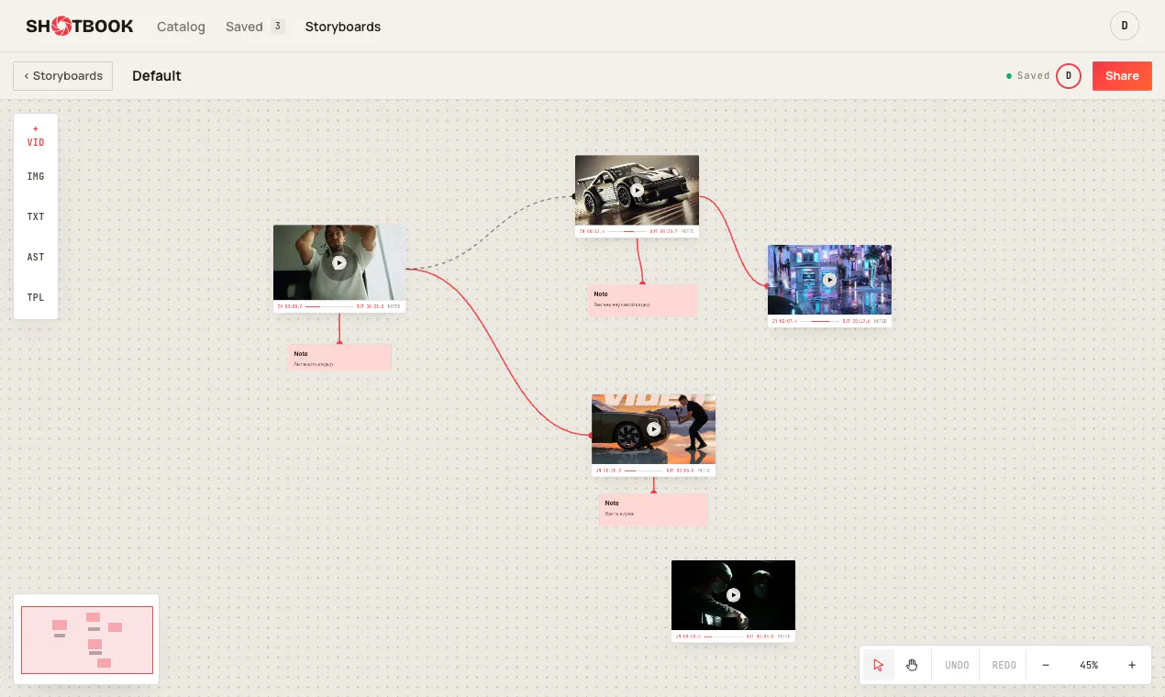Zoom in with the plus button
The image size is (1165, 697).
1132,665
